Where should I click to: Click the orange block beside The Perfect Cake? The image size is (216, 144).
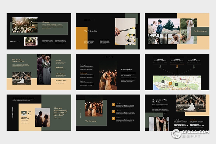[80, 38]
